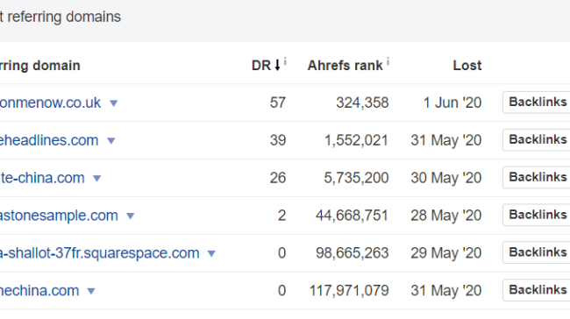Click Backlinks button for DR 57 row
The width and height of the screenshot is (570, 319).
coord(536,103)
